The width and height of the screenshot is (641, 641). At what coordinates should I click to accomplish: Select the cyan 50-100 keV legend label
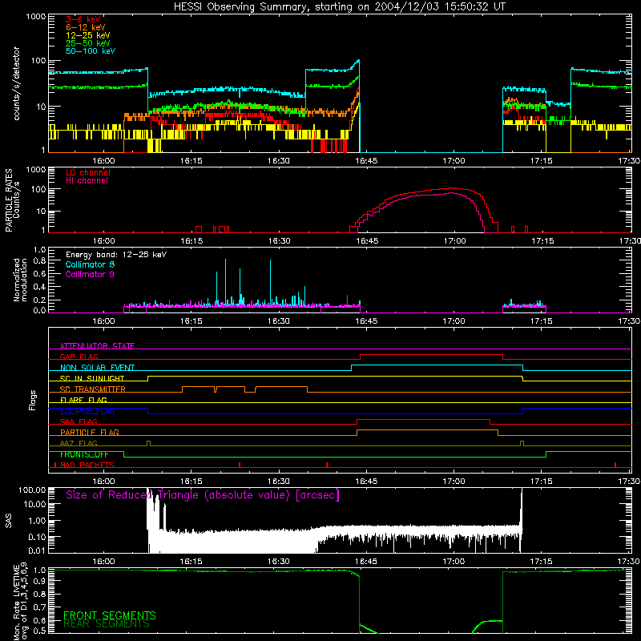pyautogui.click(x=91, y=51)
